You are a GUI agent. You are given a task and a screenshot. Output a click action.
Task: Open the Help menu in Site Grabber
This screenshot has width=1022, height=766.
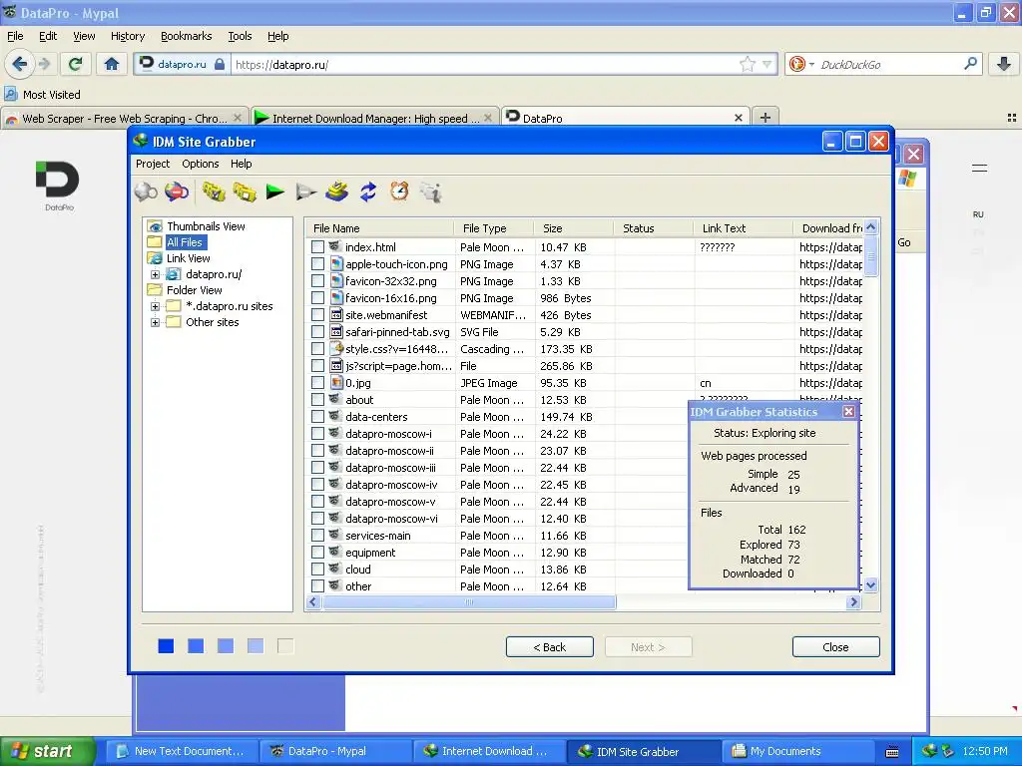click(x=241, y=164)
